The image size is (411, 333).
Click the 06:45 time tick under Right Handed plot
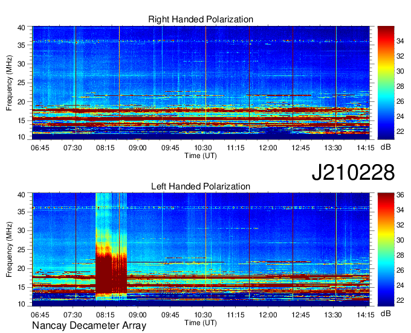point(40,148)
